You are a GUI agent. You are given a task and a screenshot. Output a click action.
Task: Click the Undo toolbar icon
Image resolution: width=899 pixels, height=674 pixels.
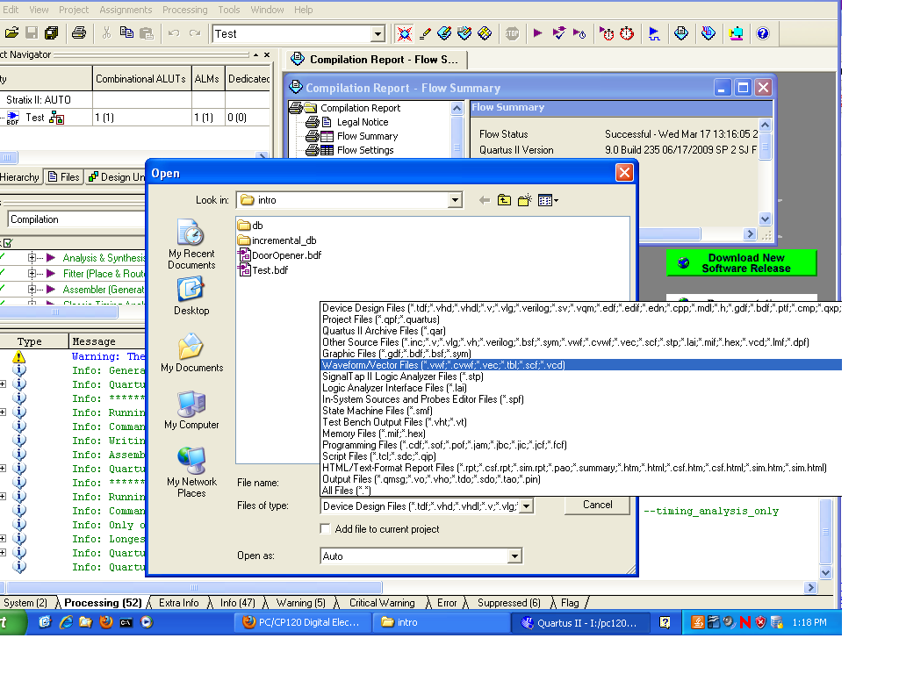point(174,33)
